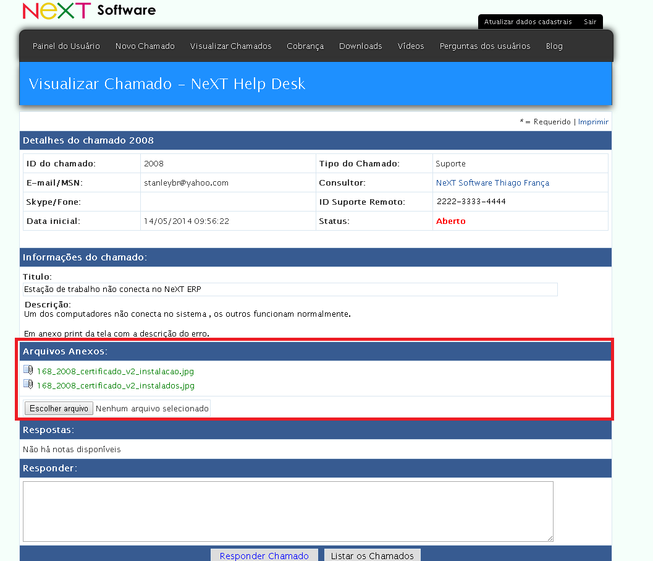The image size is (653, 561).
Task: Select the consultant NeXT Software Thiago França
Action: point(492,182)
